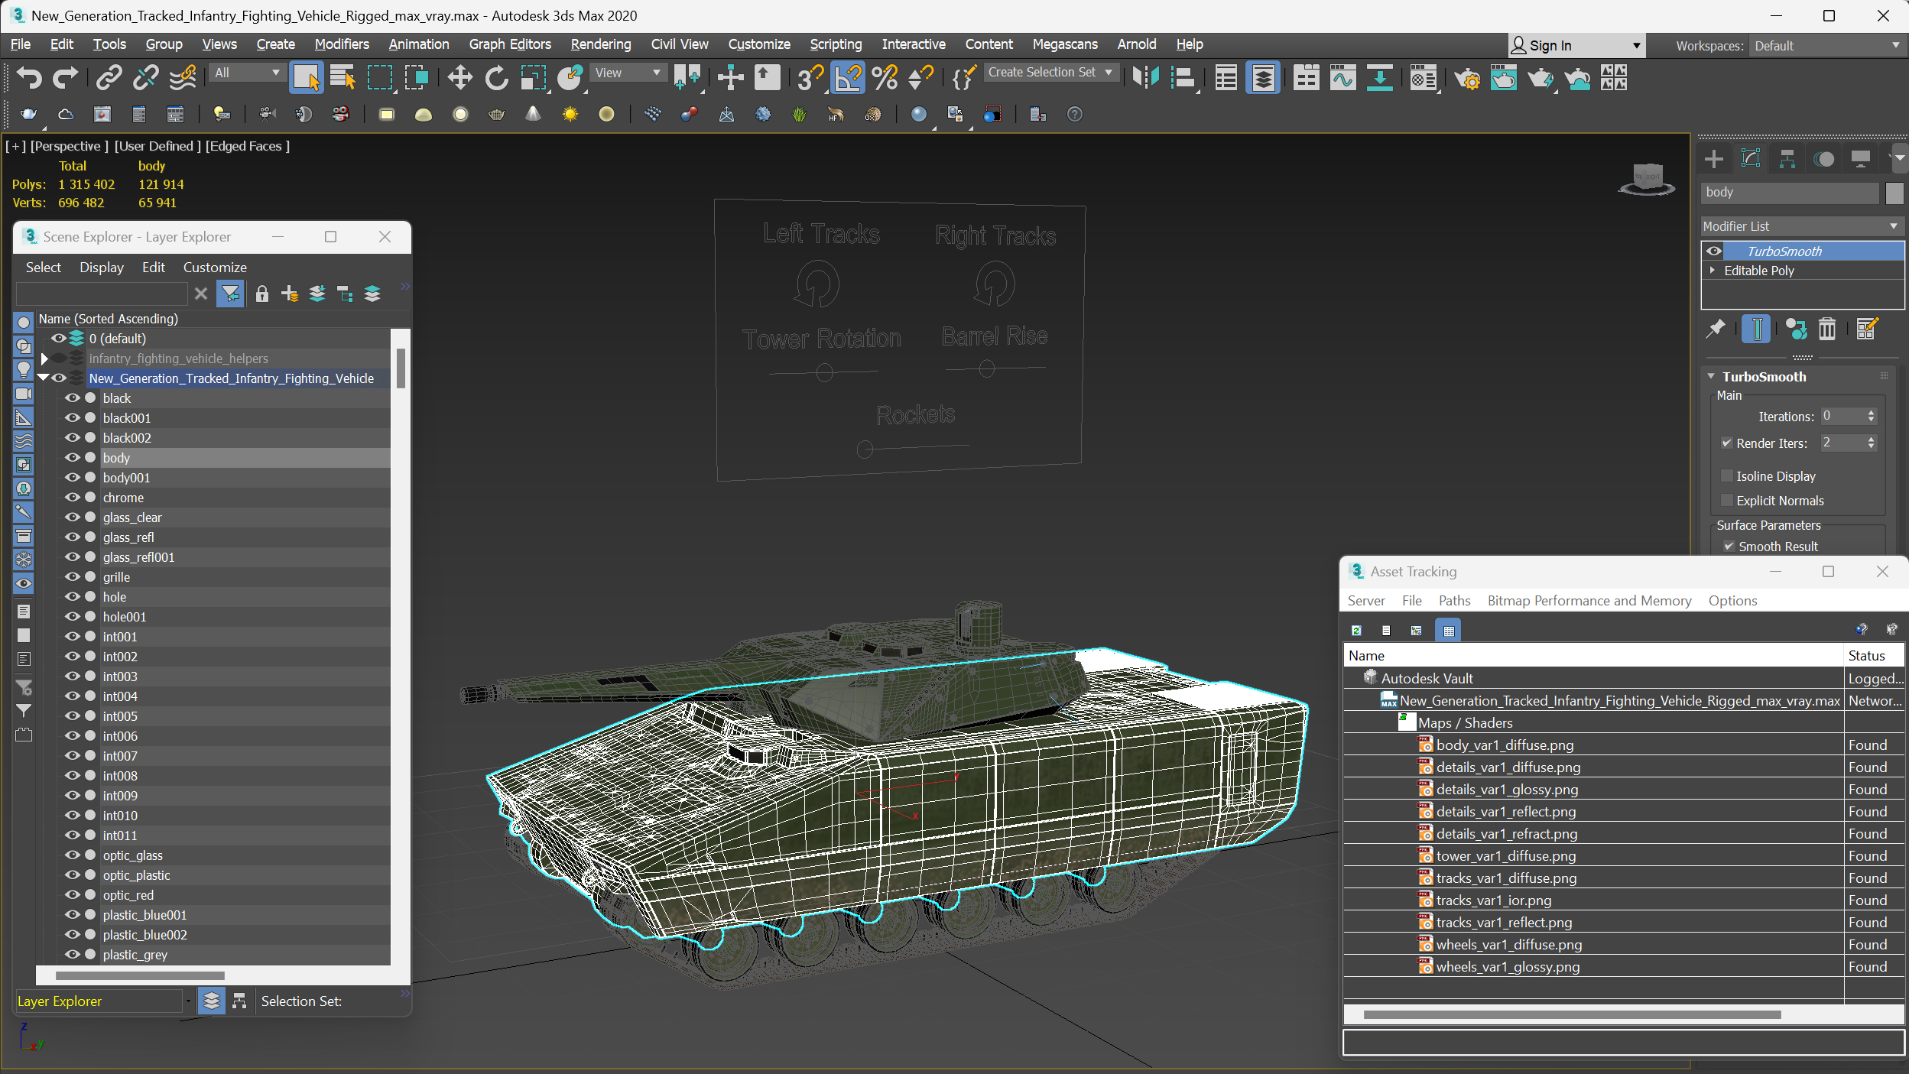The image size is (1909, 1074).
Task: Open the Create command panel tab
Action: pyautogui.click(x=1714, y=159)
